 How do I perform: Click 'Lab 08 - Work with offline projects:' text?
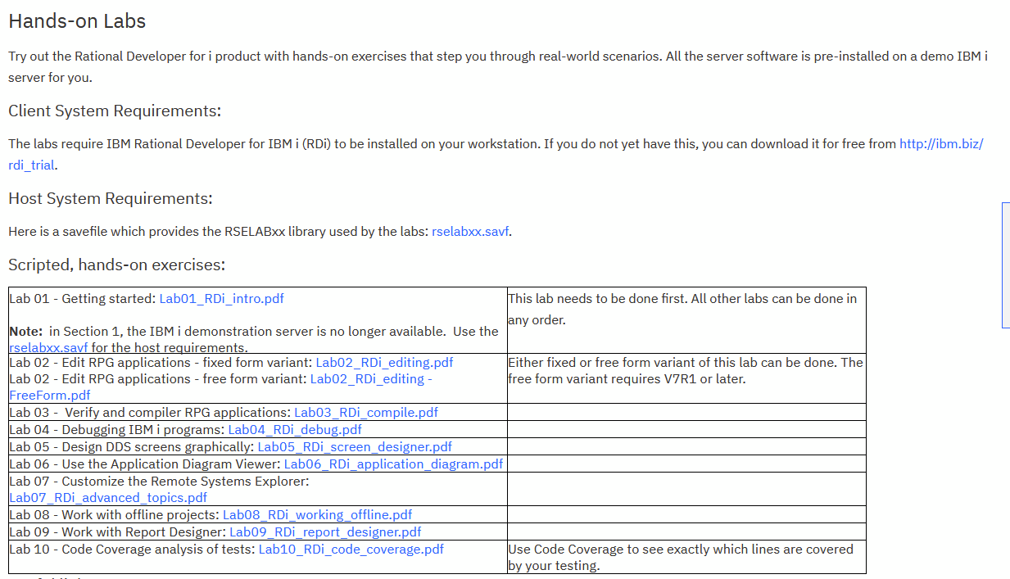point(114,515)
